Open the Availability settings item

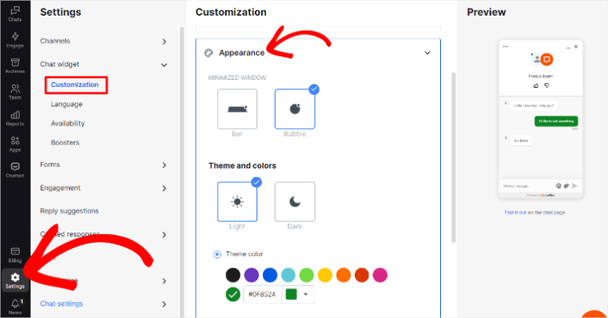(67, 123)
